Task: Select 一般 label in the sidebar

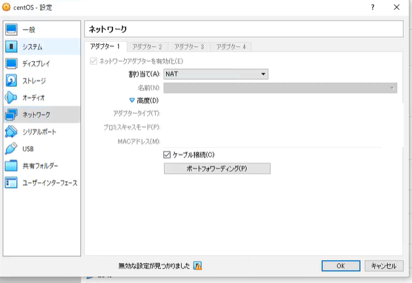Action: point(29,29)
